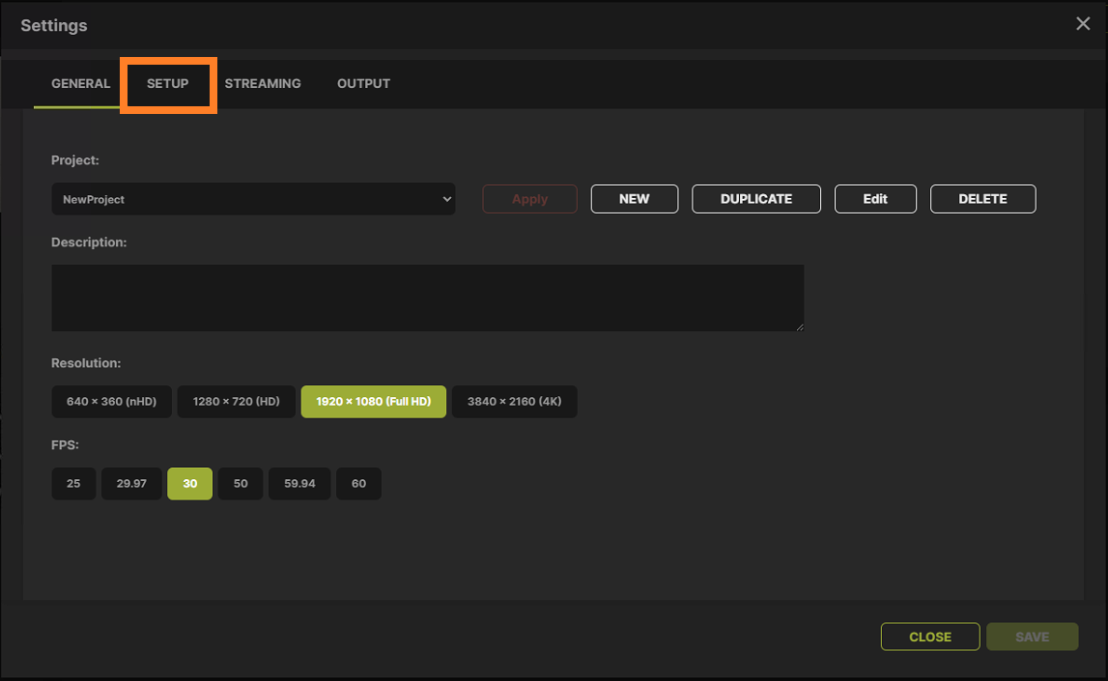Open the STREAMING tab
The width and height of the screenshot is (1108, 681).
tap(263, 84)
